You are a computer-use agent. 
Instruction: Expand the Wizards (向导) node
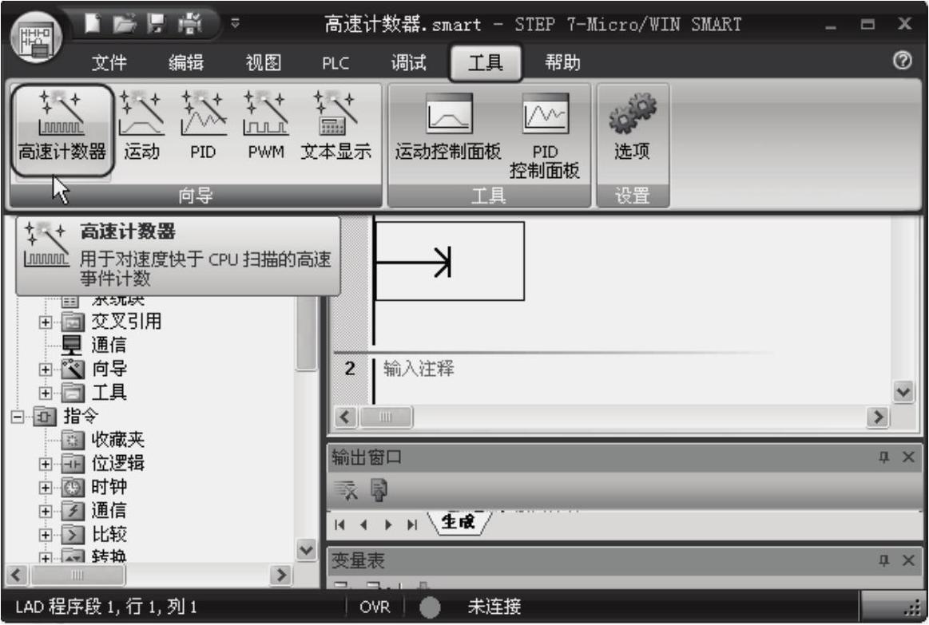tap(45, 370)
